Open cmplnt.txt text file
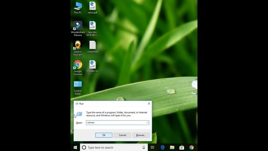Screen dimensions: 268x151 point(93,47)
